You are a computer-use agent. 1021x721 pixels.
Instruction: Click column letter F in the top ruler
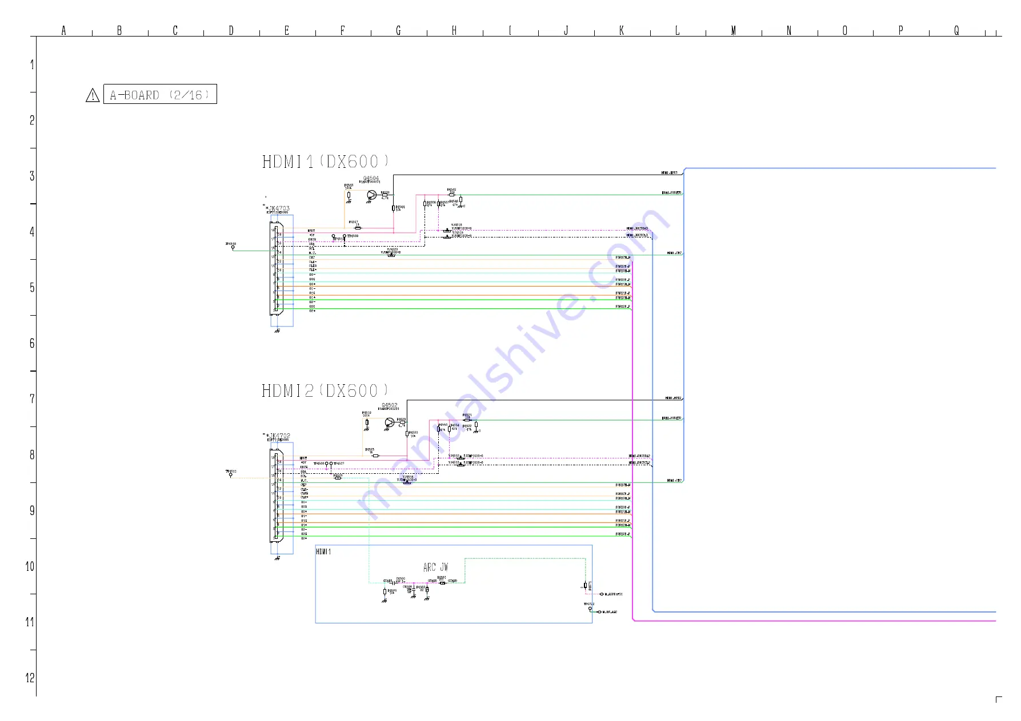tap(343, 30)
